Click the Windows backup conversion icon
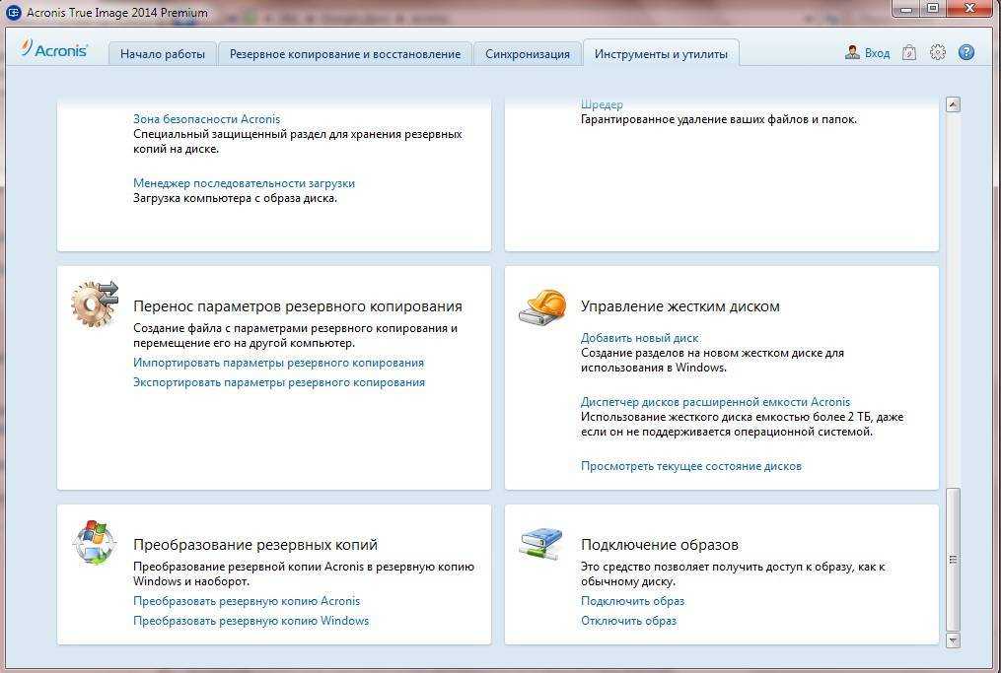The width and height of the screenshot is (1001, 673). pyautogui.click(x=95, y=543)
